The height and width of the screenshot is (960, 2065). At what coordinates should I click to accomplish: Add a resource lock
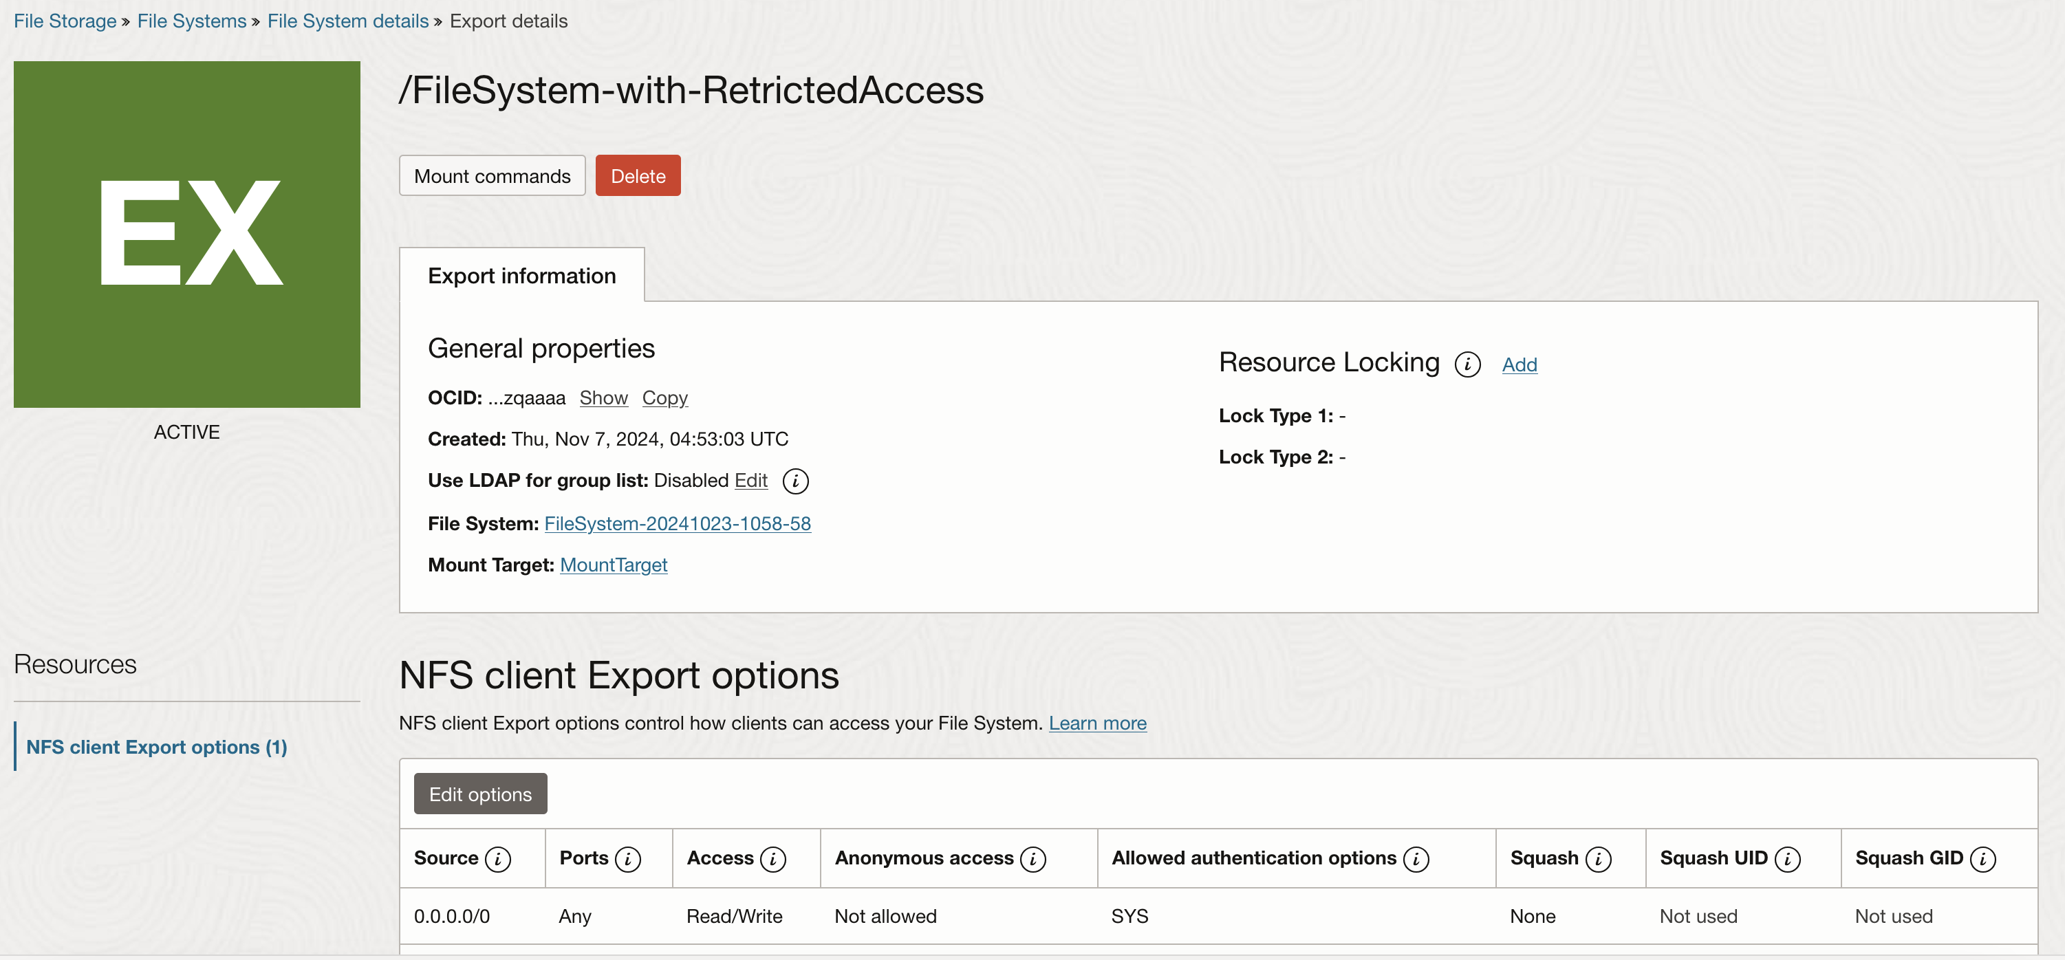(1519, 364)
